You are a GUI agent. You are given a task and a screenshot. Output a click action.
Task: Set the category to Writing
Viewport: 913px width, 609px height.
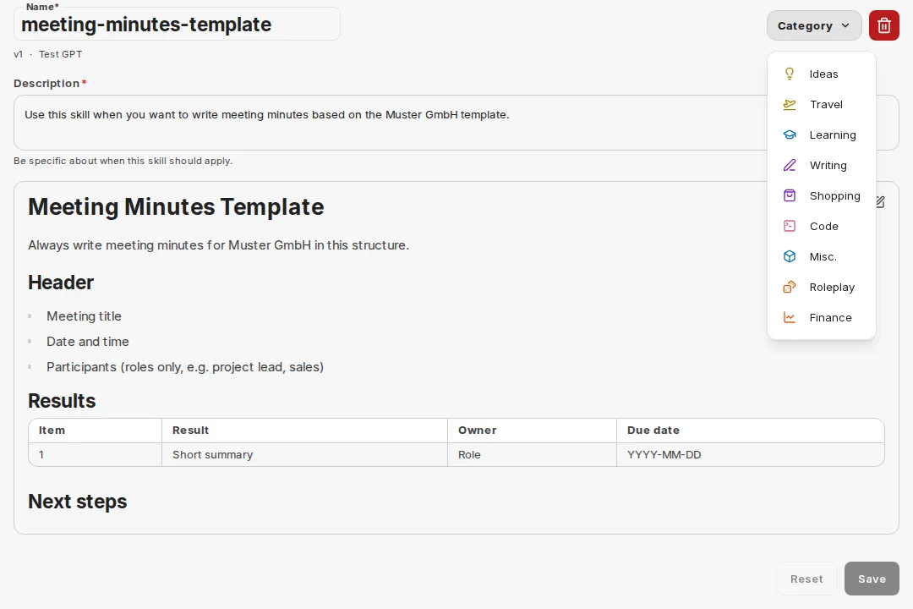(x=822, y=166)
